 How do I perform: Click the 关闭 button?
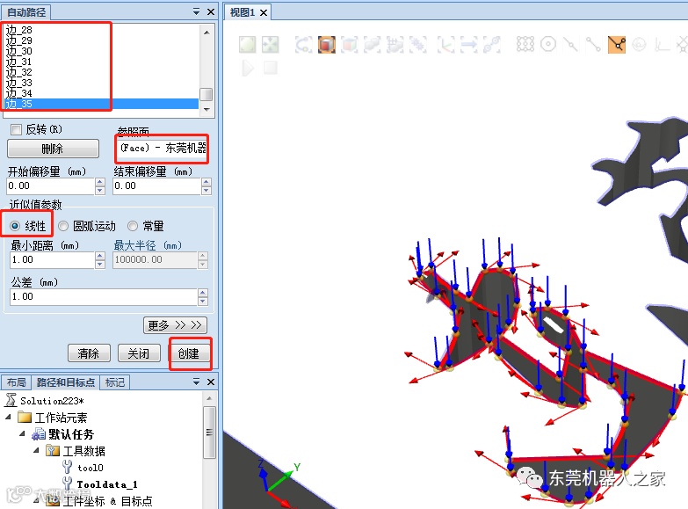(x=139, y=353)
